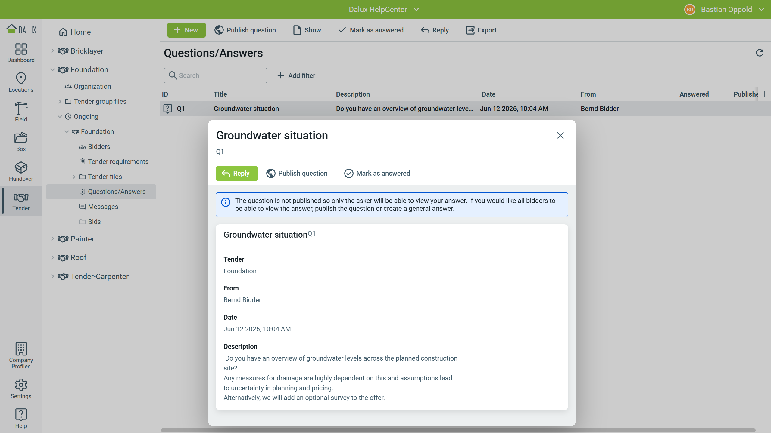Sort by ID column header
Screen dimensions: 771x433
(165, 94)
